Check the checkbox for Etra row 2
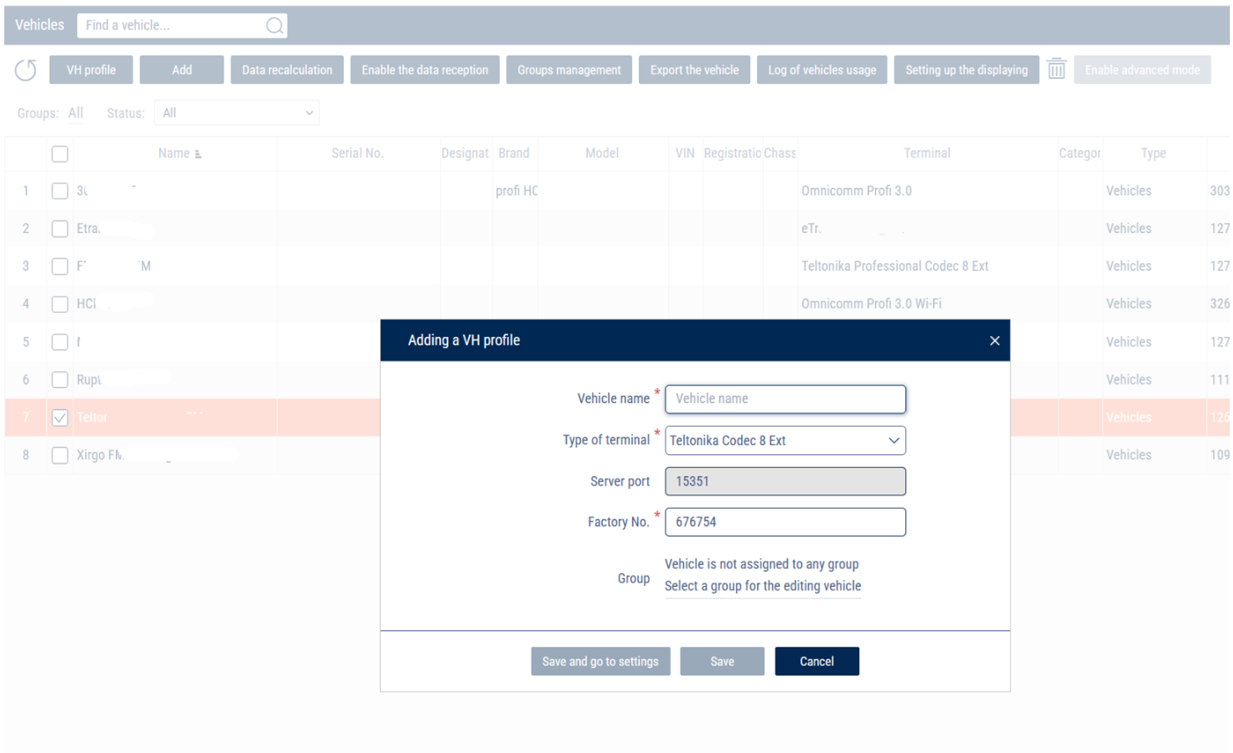 [60, 229]
